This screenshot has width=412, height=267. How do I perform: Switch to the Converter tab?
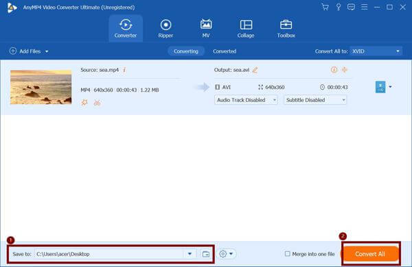point(126,29)
